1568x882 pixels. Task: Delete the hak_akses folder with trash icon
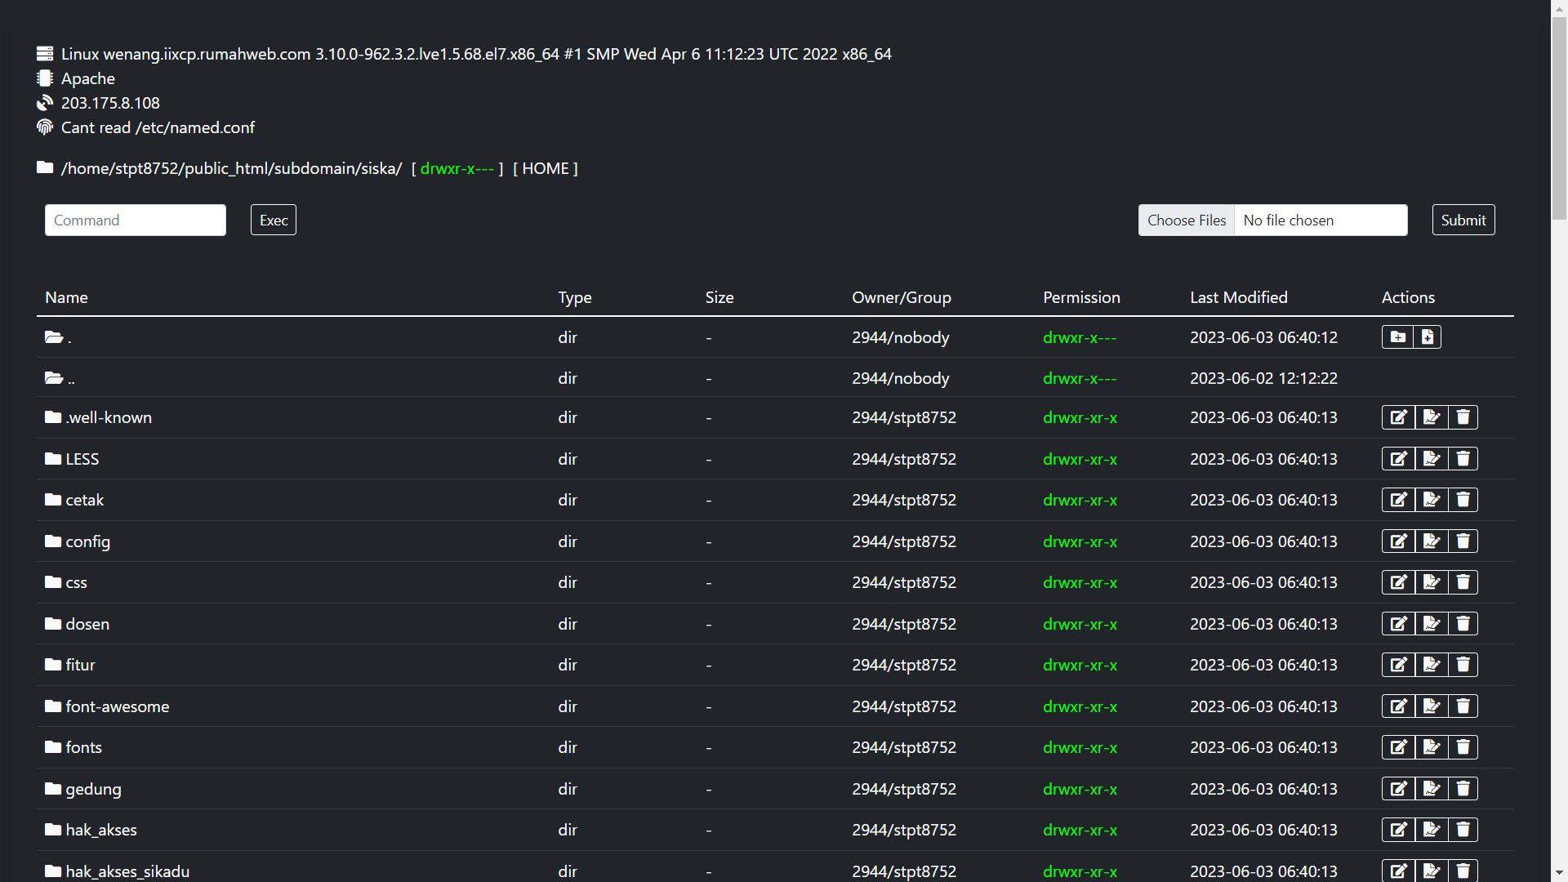[x=1463, y=830]
